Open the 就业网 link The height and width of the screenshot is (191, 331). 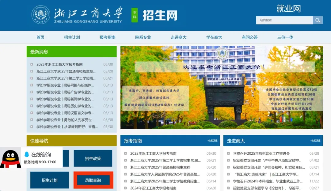pos(289,9)
